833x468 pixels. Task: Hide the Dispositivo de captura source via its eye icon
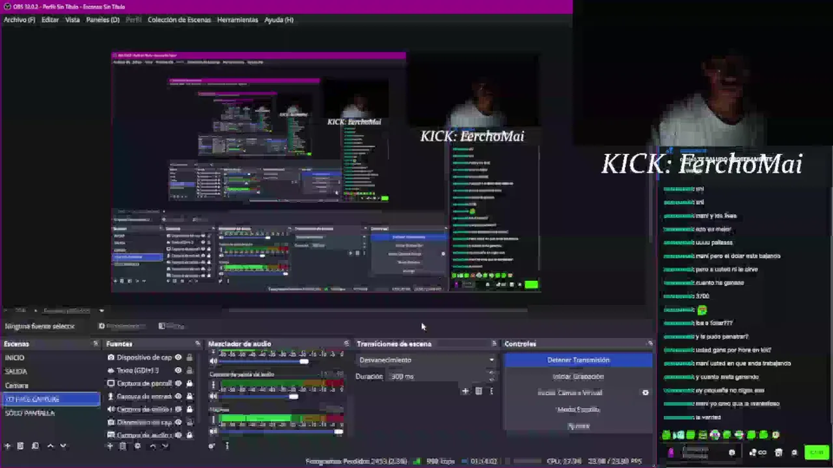(x=178, y=357)
